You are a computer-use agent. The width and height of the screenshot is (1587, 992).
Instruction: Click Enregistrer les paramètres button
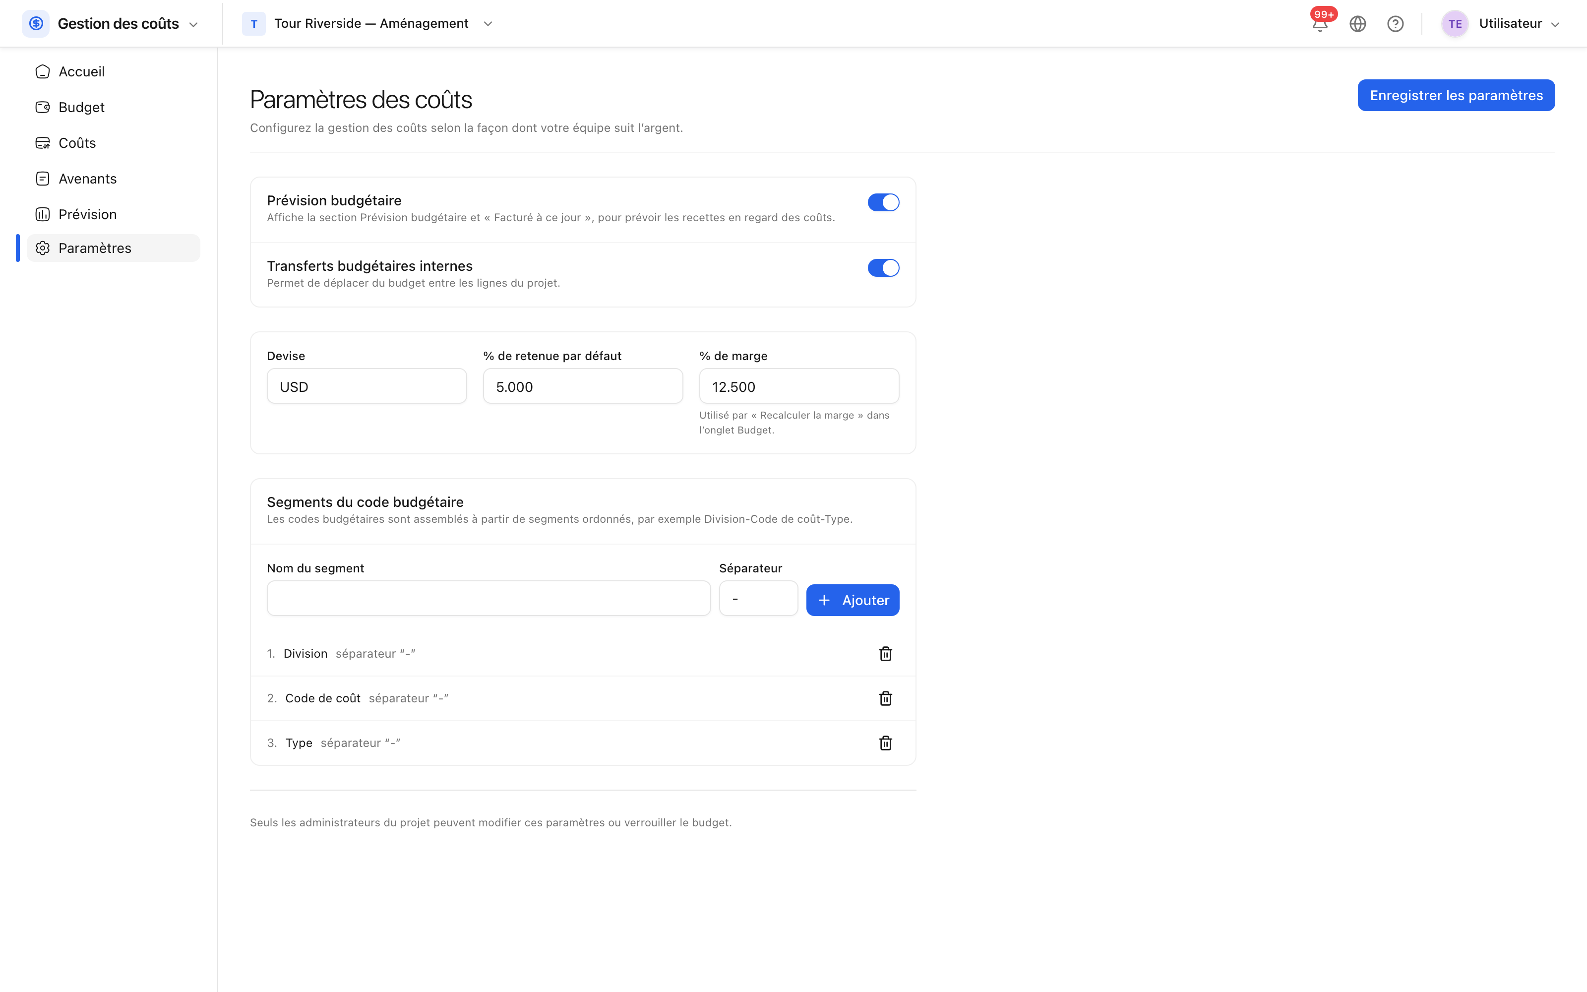[x=1456, y=95]
